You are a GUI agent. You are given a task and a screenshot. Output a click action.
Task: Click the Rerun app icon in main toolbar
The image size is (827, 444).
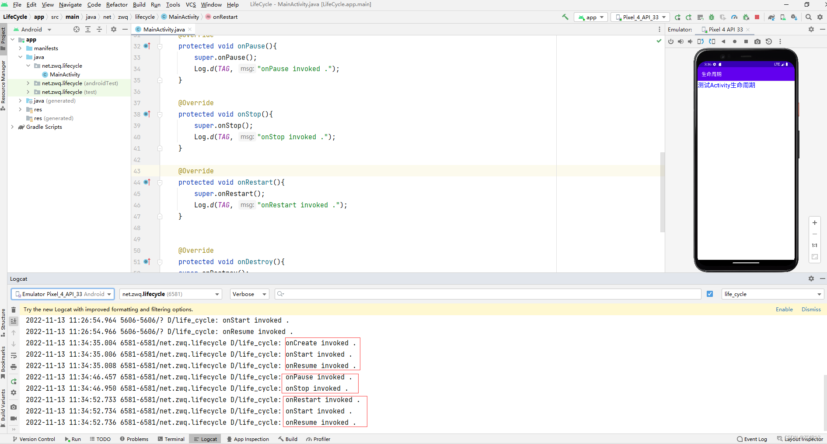[677, 17]
